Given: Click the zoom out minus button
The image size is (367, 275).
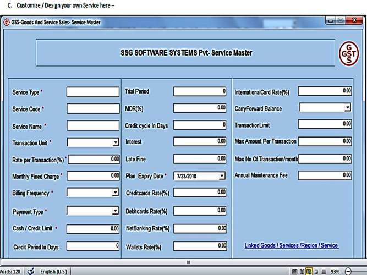Looking at the screenshot, I should 348,272.
